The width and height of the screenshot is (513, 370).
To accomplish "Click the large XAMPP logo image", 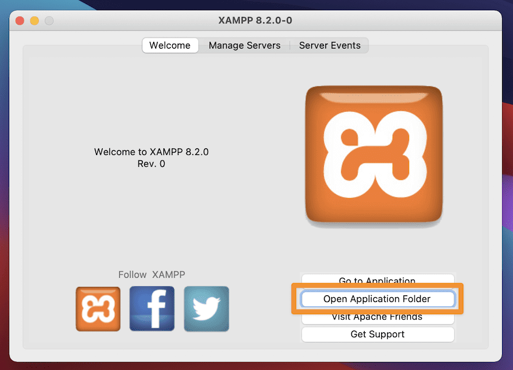I will pyautogui.click(x=373, y=156).
